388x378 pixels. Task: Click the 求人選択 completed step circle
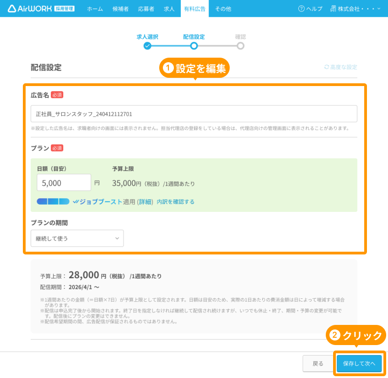point(147,46)
